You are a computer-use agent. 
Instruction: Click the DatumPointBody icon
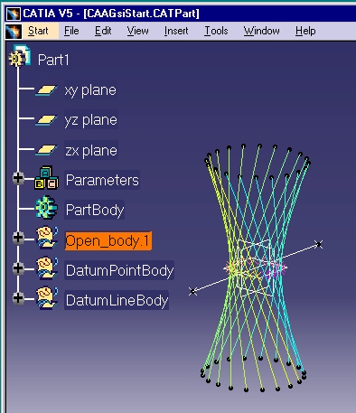(x=47, y=268)
